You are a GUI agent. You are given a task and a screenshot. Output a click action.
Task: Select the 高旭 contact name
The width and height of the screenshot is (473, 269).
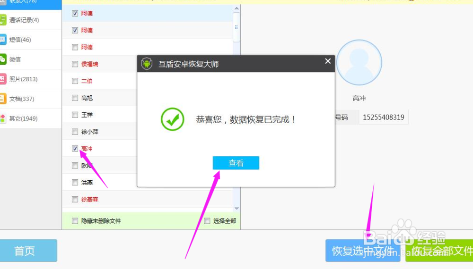87,98
